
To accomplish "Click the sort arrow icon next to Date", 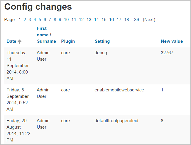I will tap(20, 42).
